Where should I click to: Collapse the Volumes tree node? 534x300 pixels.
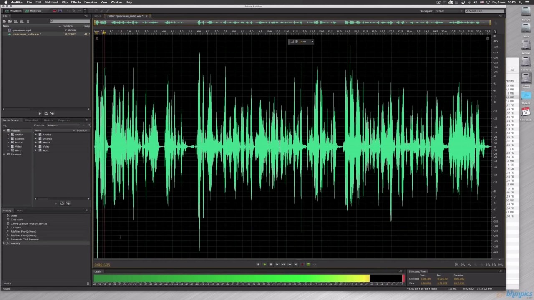coord(4,130)
